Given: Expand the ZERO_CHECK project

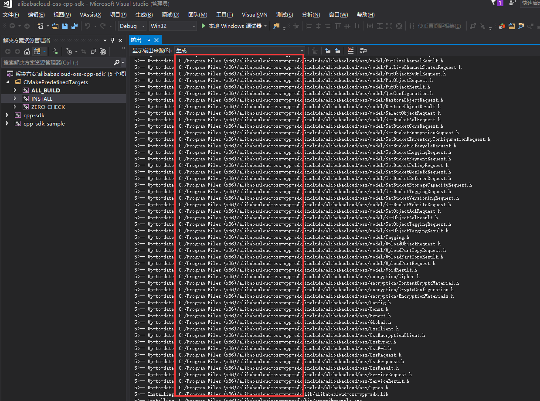Looking at the screenshot, I should (15, 107).
